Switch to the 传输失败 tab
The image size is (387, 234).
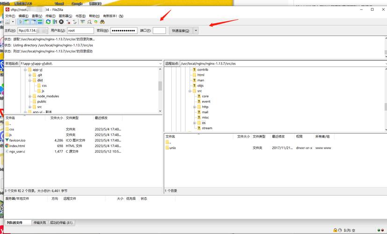point(40,223)
